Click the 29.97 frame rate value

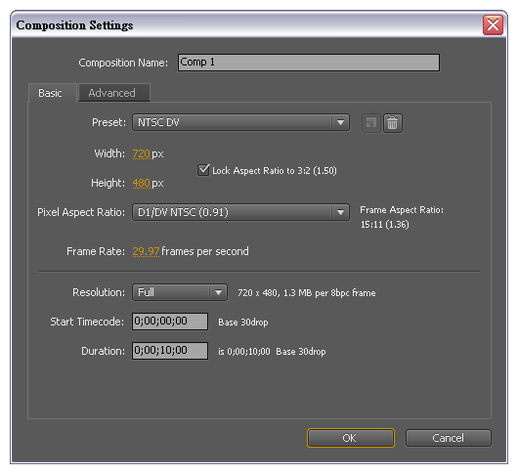(x=146, y=251)
